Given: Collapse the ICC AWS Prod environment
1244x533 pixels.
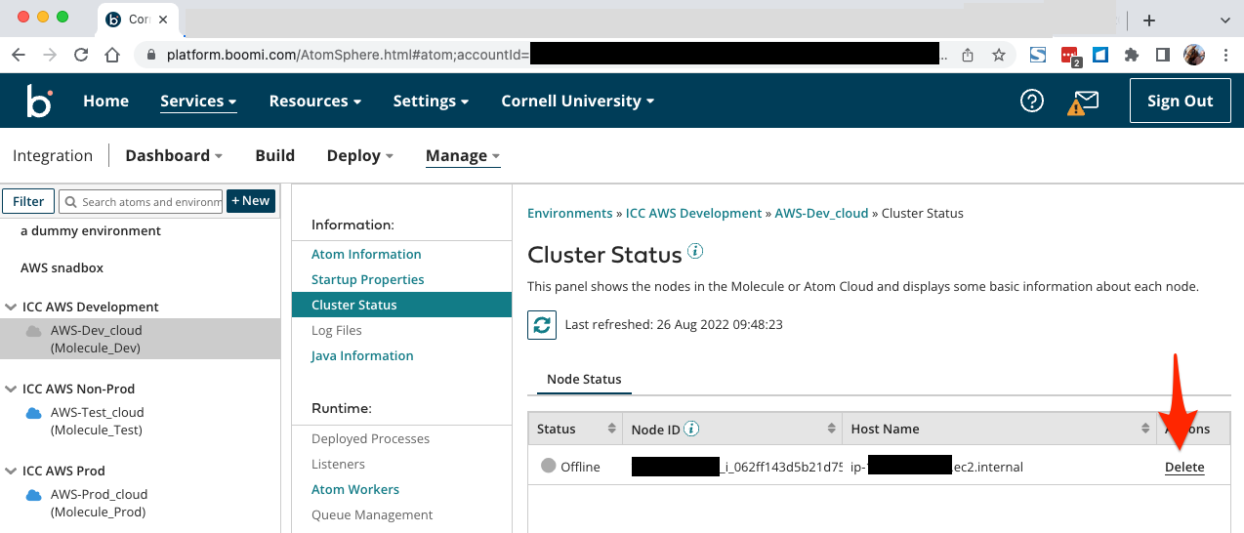Looking at the screenshot, I should click(x=11, y=471).
